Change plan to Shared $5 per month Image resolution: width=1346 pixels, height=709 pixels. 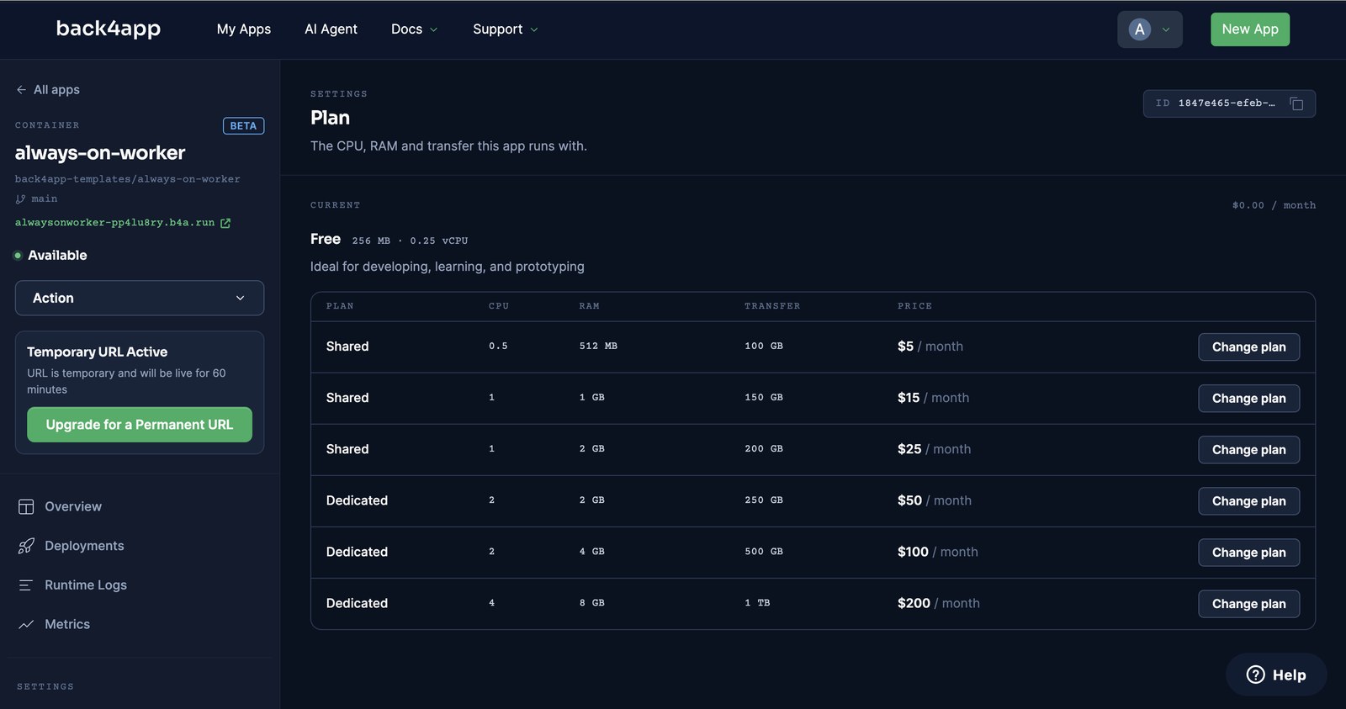coord(1248,347)
